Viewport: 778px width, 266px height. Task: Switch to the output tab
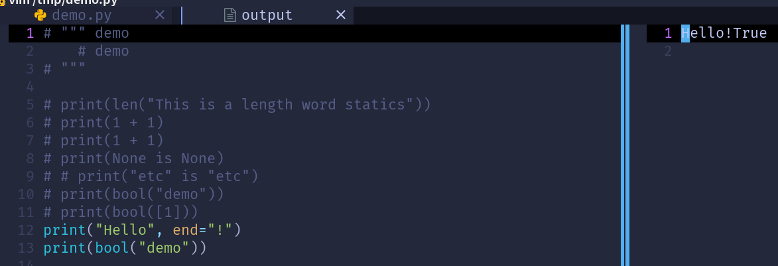coord(267,15)
